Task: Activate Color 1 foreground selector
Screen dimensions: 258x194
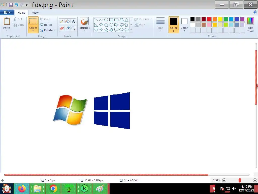Action: pyautogui.click(x=174, y=25)
